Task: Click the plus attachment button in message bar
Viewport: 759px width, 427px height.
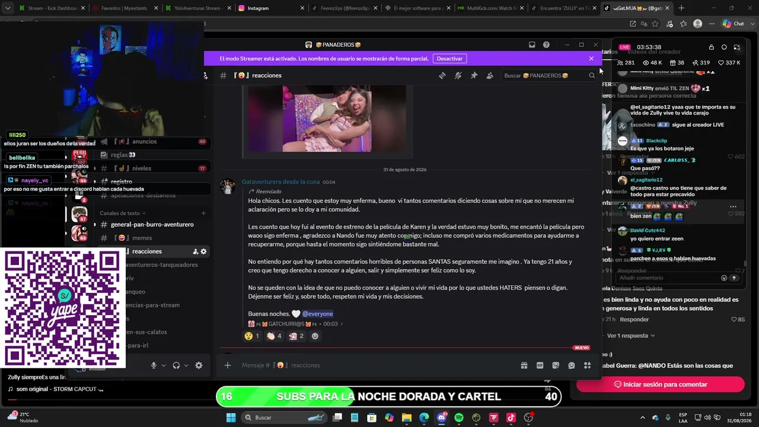Action: point(228,365)
